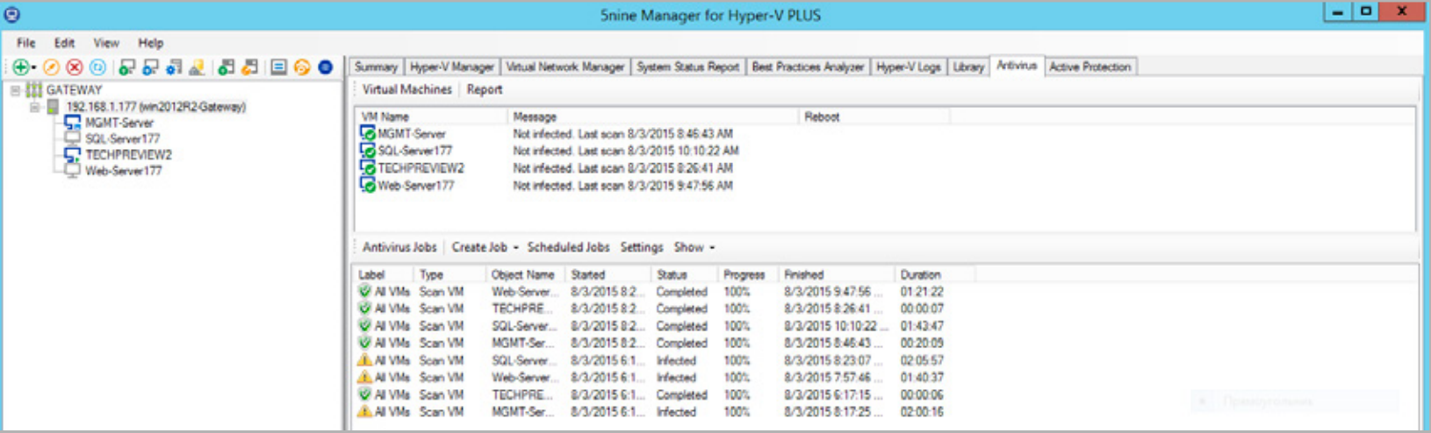Switch to the Hyper-V Logs tab

coord(908,67)
